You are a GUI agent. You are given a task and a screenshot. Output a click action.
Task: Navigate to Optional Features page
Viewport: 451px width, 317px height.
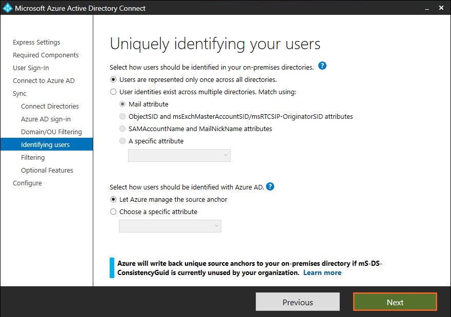(47, 171)
